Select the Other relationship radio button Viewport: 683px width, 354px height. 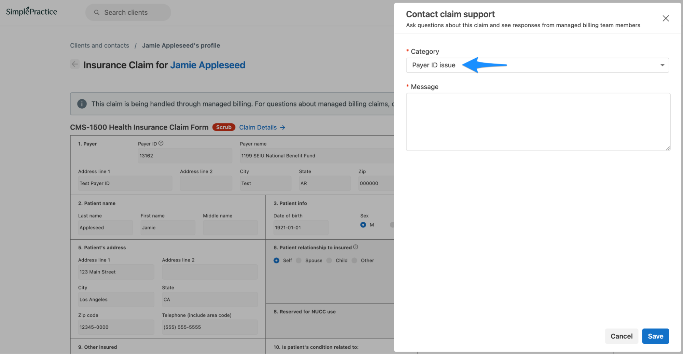pyautogui.click(x=355, y=260)
